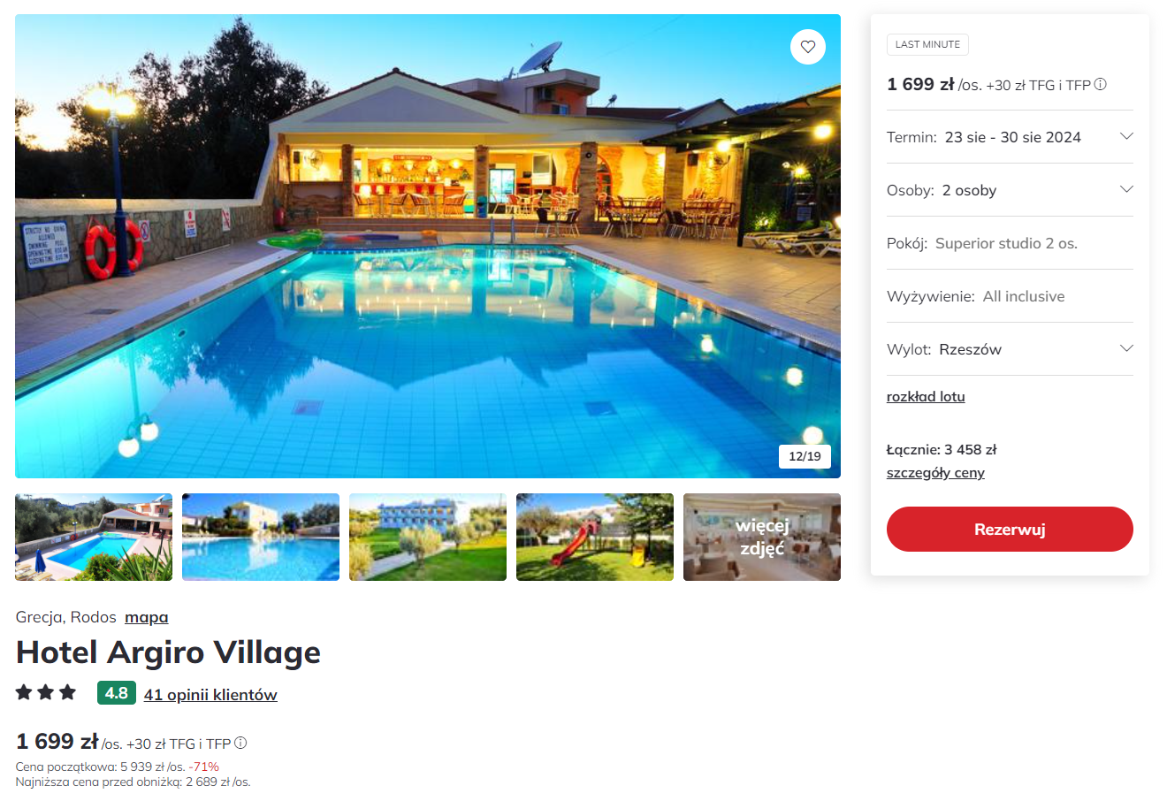The image size is (1167, 801).
Task: Open the rozkład lotu link
Action: [x=926, y=397]
